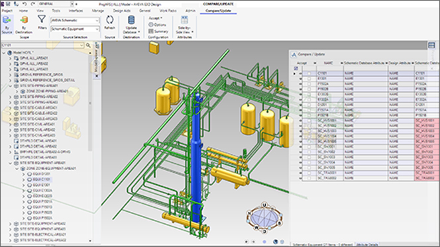The height and width of the screenshot is (247, 440).
Task: Tick Accept checkbox for row SC_SN1002
Action: tap(309, 152)
